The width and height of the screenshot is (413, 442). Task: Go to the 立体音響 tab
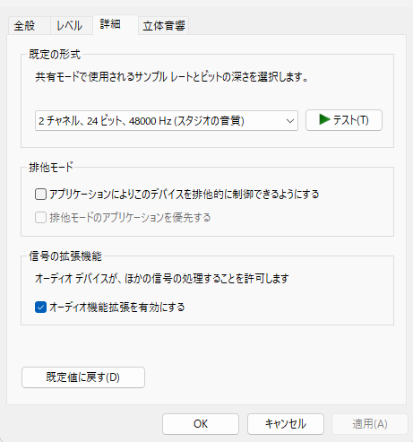pos(163,26)
